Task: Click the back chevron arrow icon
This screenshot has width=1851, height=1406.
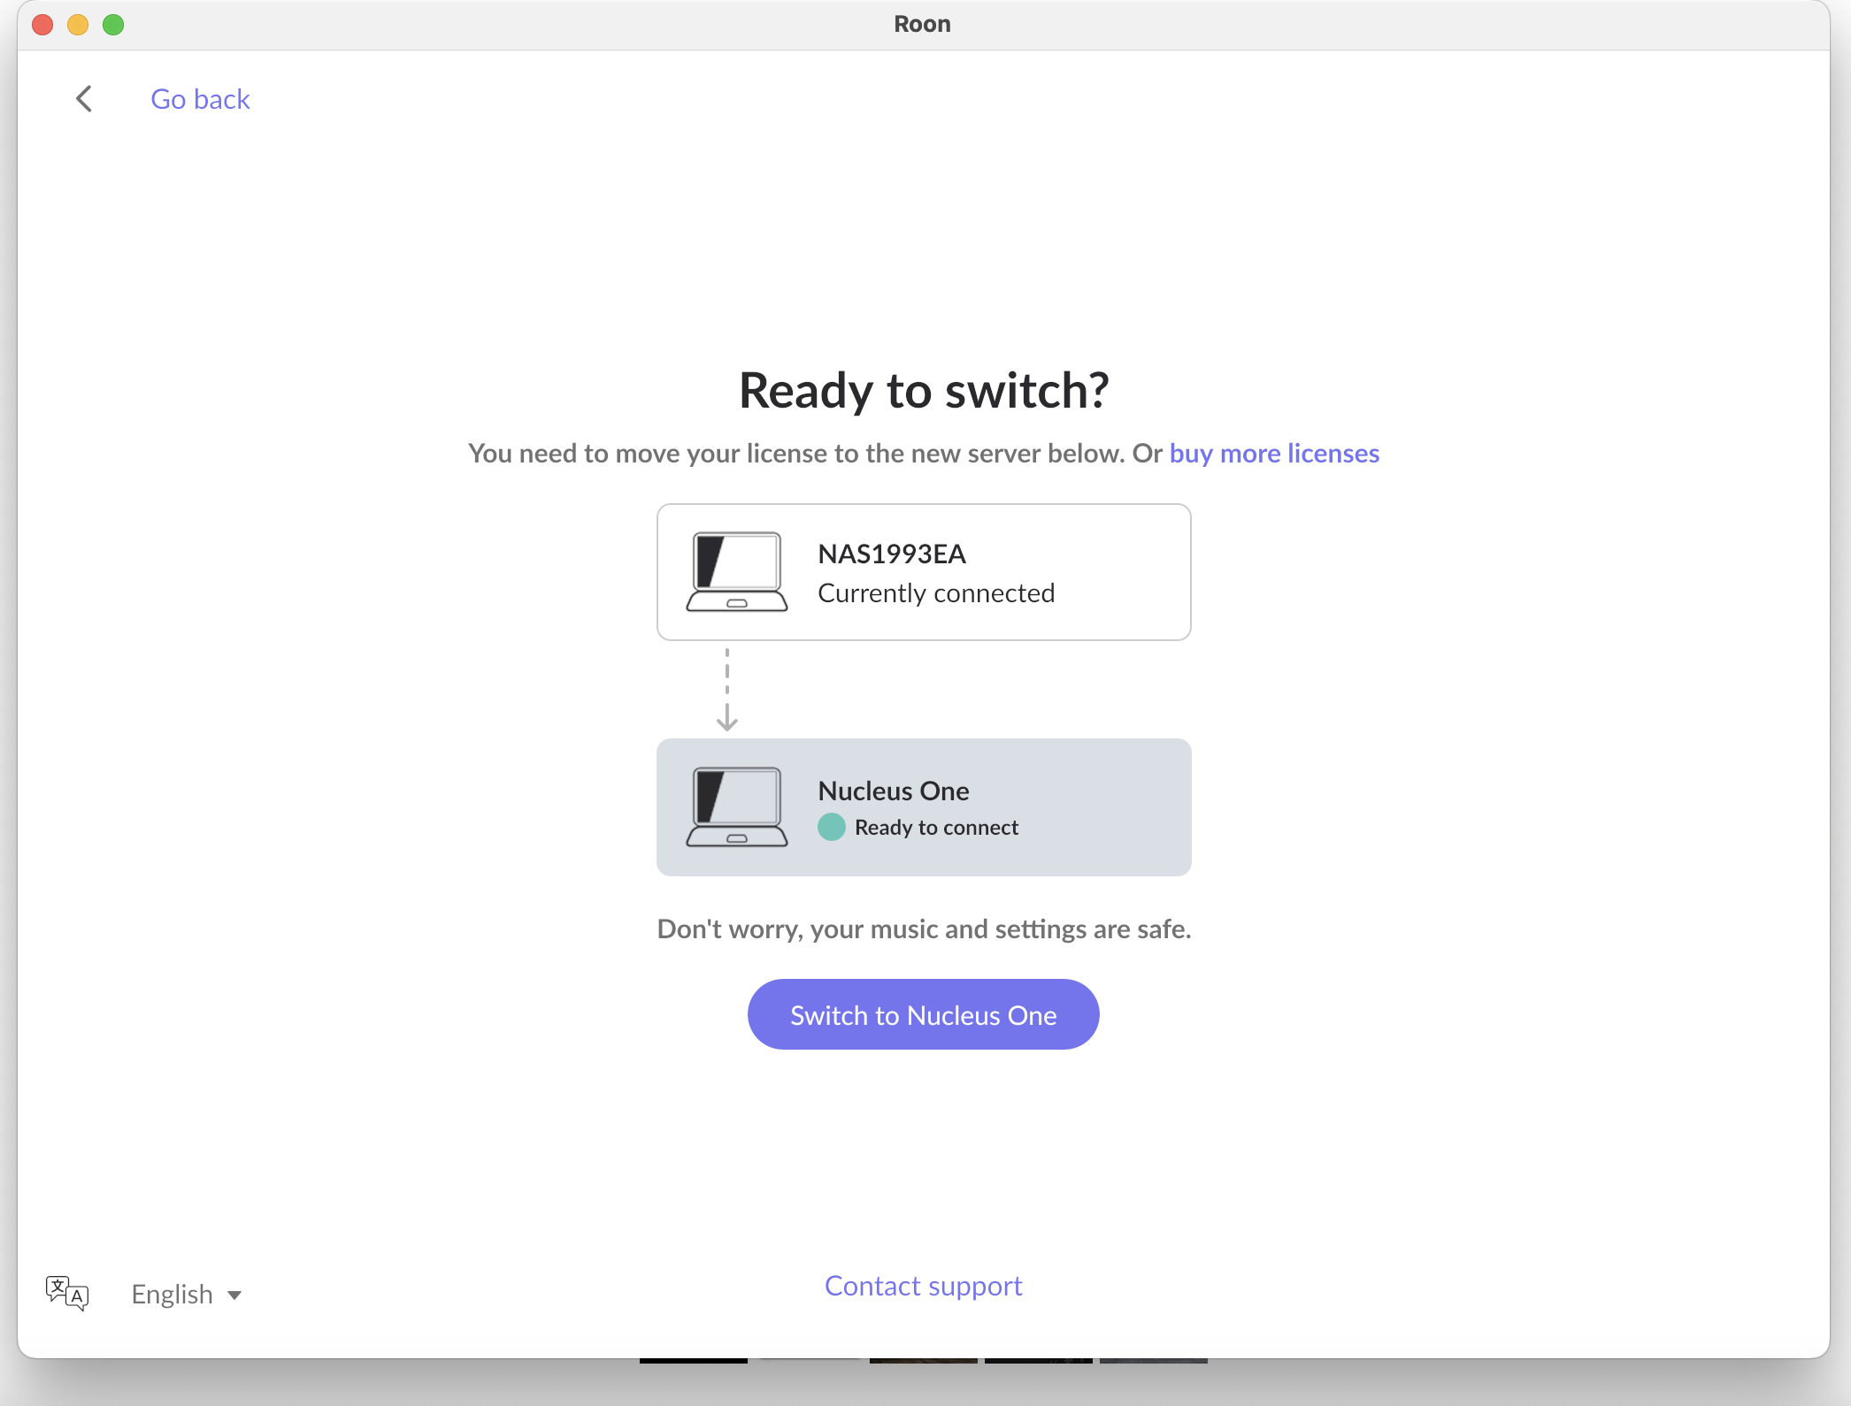Action: (84, 99)
